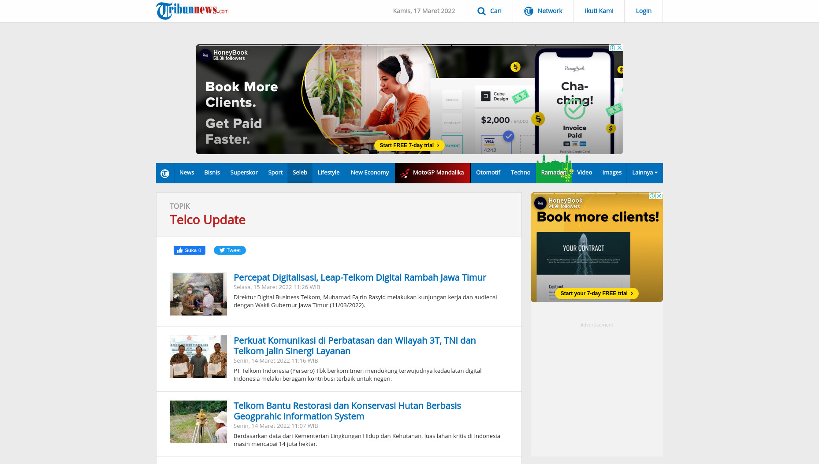Image resolution: width=819 pixels, height=464 pixels.
Task: Share topic via Tweet button
Action: [230, 250]
